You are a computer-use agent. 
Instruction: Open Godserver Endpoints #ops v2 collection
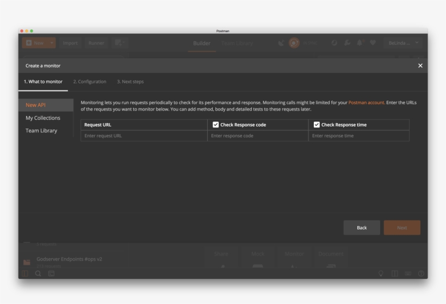click(x=69, y=259)
